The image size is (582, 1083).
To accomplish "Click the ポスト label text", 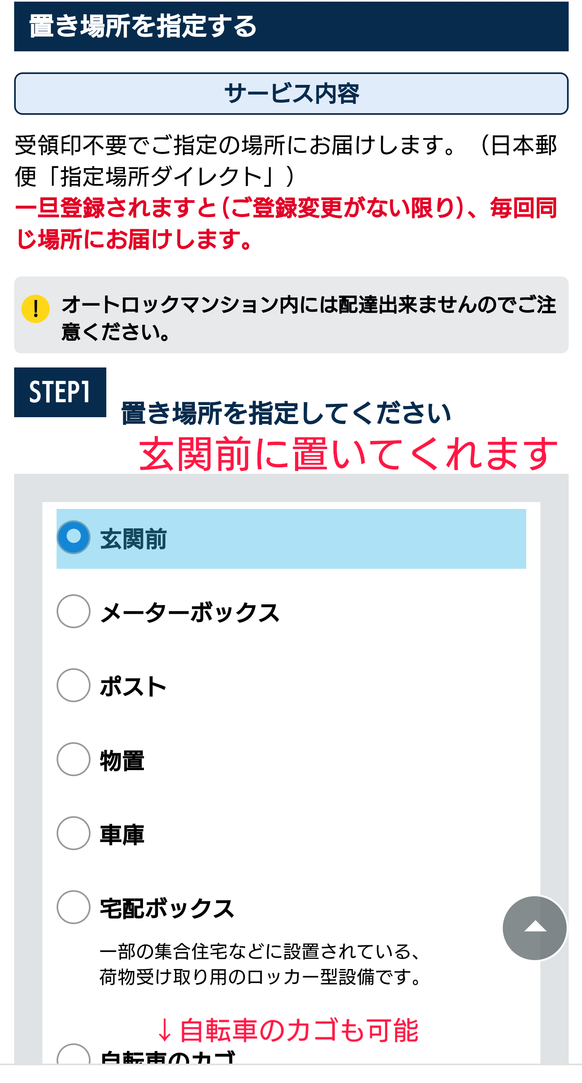I will (x=133, y=686).
